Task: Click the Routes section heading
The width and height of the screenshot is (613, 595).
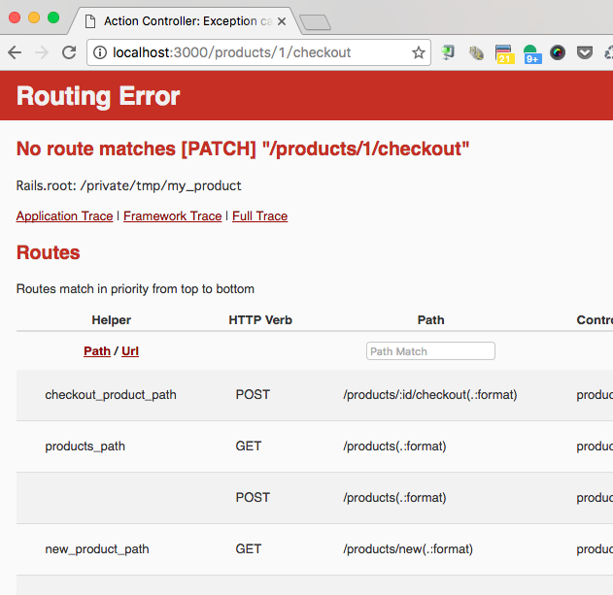Action: (x=48, y=252)
